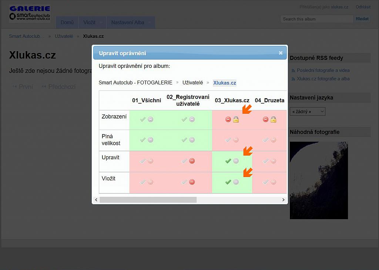The height and width of the screenshot is (270, 379).
Task: Click the lock icon in 04_Druzeta Zobrazení
Action: [x=274, y=119]
